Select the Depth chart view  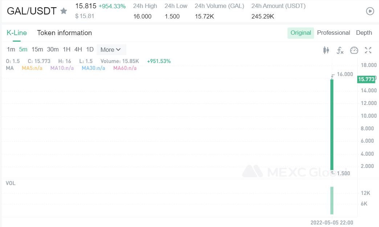pos(364,33)
